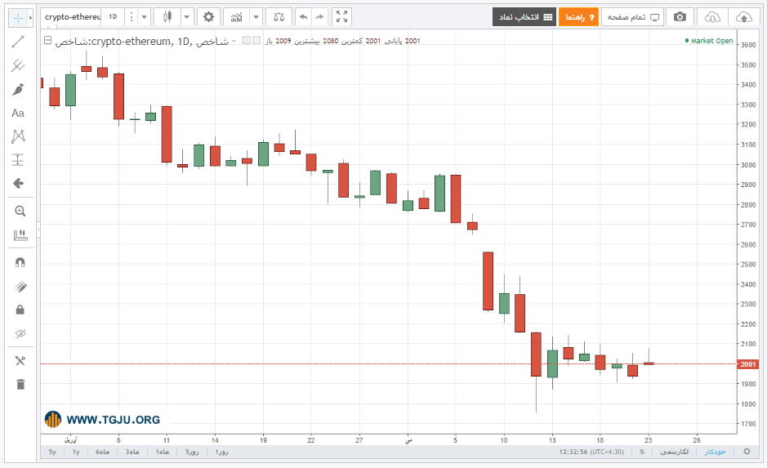Click the تمام صفحه full page button
767x468 pixels.
(x=632, y=17)
